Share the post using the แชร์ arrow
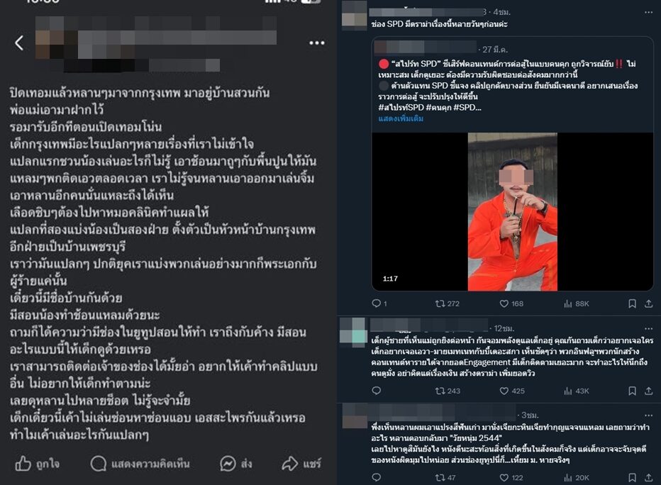The height and width of the screenshot is (485, 661). 301,464
